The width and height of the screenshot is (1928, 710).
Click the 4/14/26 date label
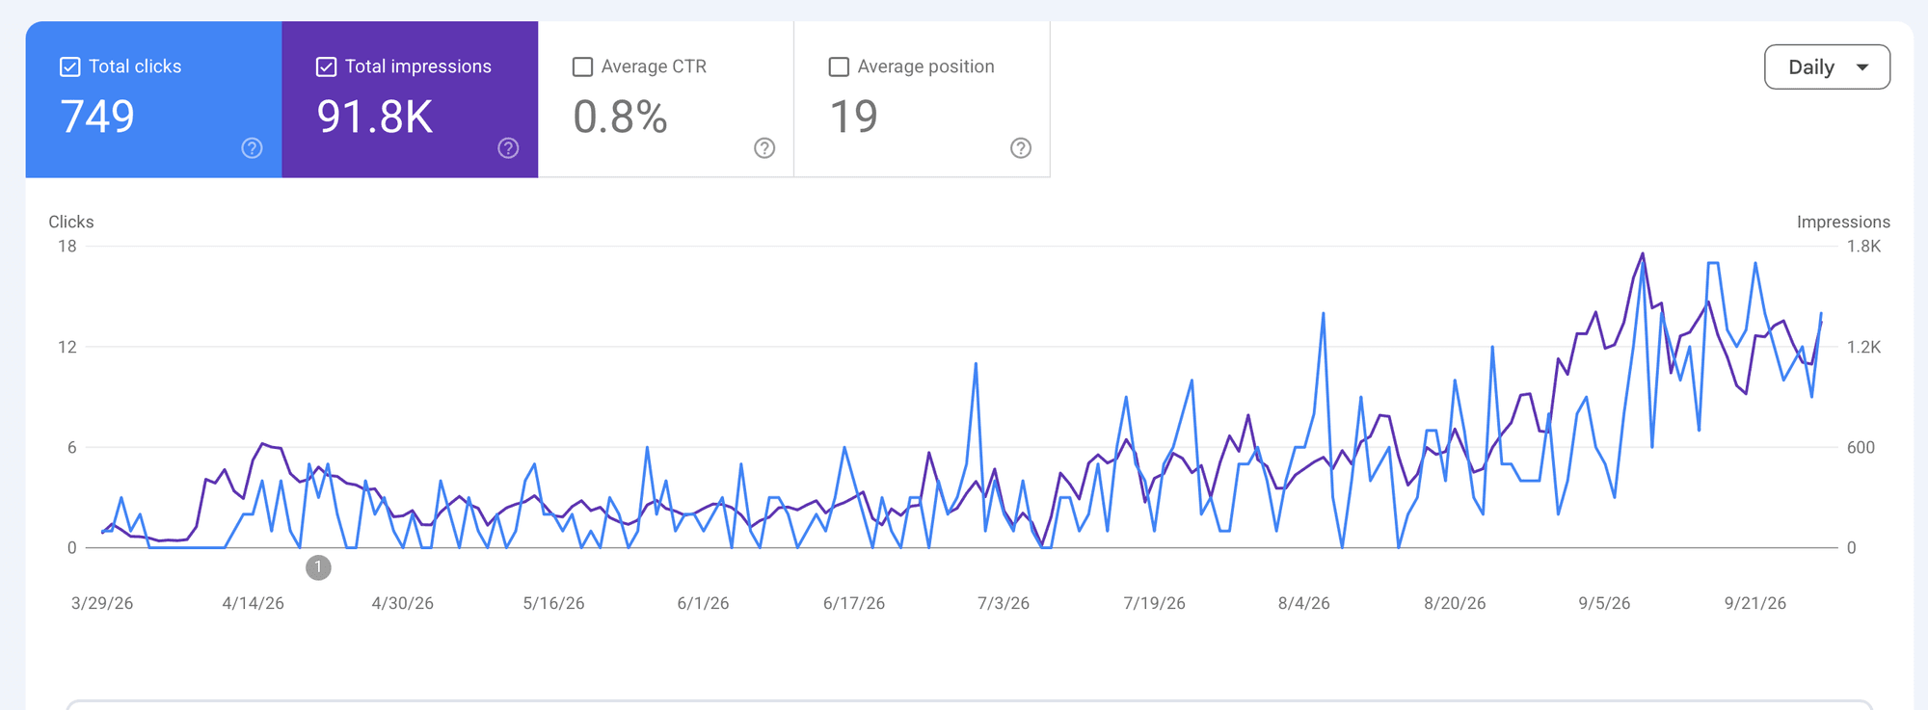pos(254,603)
